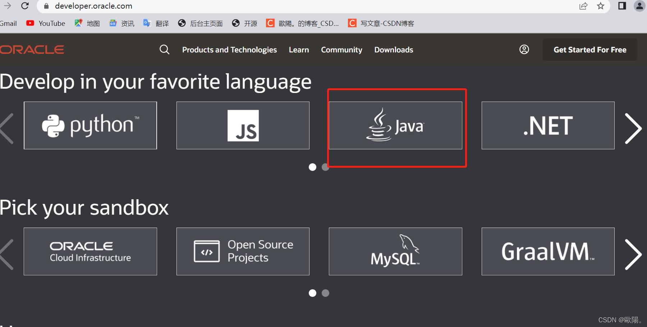Select second language carousel page dot

(325, 167)
